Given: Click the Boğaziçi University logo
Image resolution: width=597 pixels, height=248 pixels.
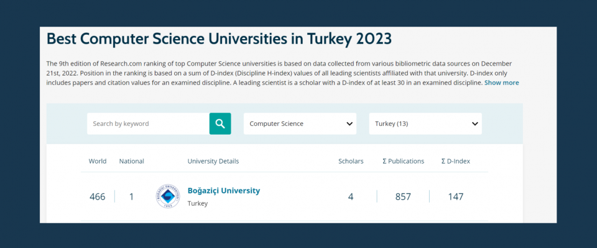Looking at the screenshot, I should point(167,197).
